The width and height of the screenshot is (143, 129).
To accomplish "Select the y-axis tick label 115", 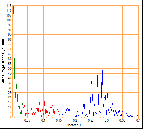I will click(x=9, y=6).
